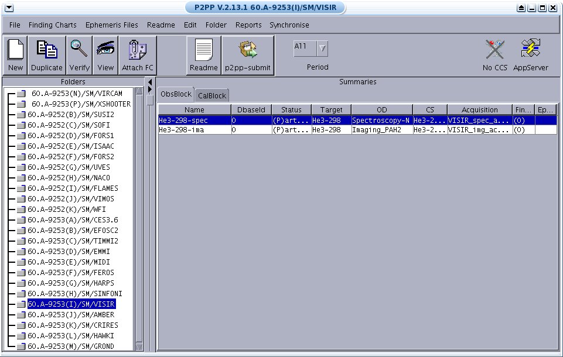Open the Edit menu
Image resolution: width=563 pixels, height=357 pixels.
pyautogui.click(x=190, y=25)
